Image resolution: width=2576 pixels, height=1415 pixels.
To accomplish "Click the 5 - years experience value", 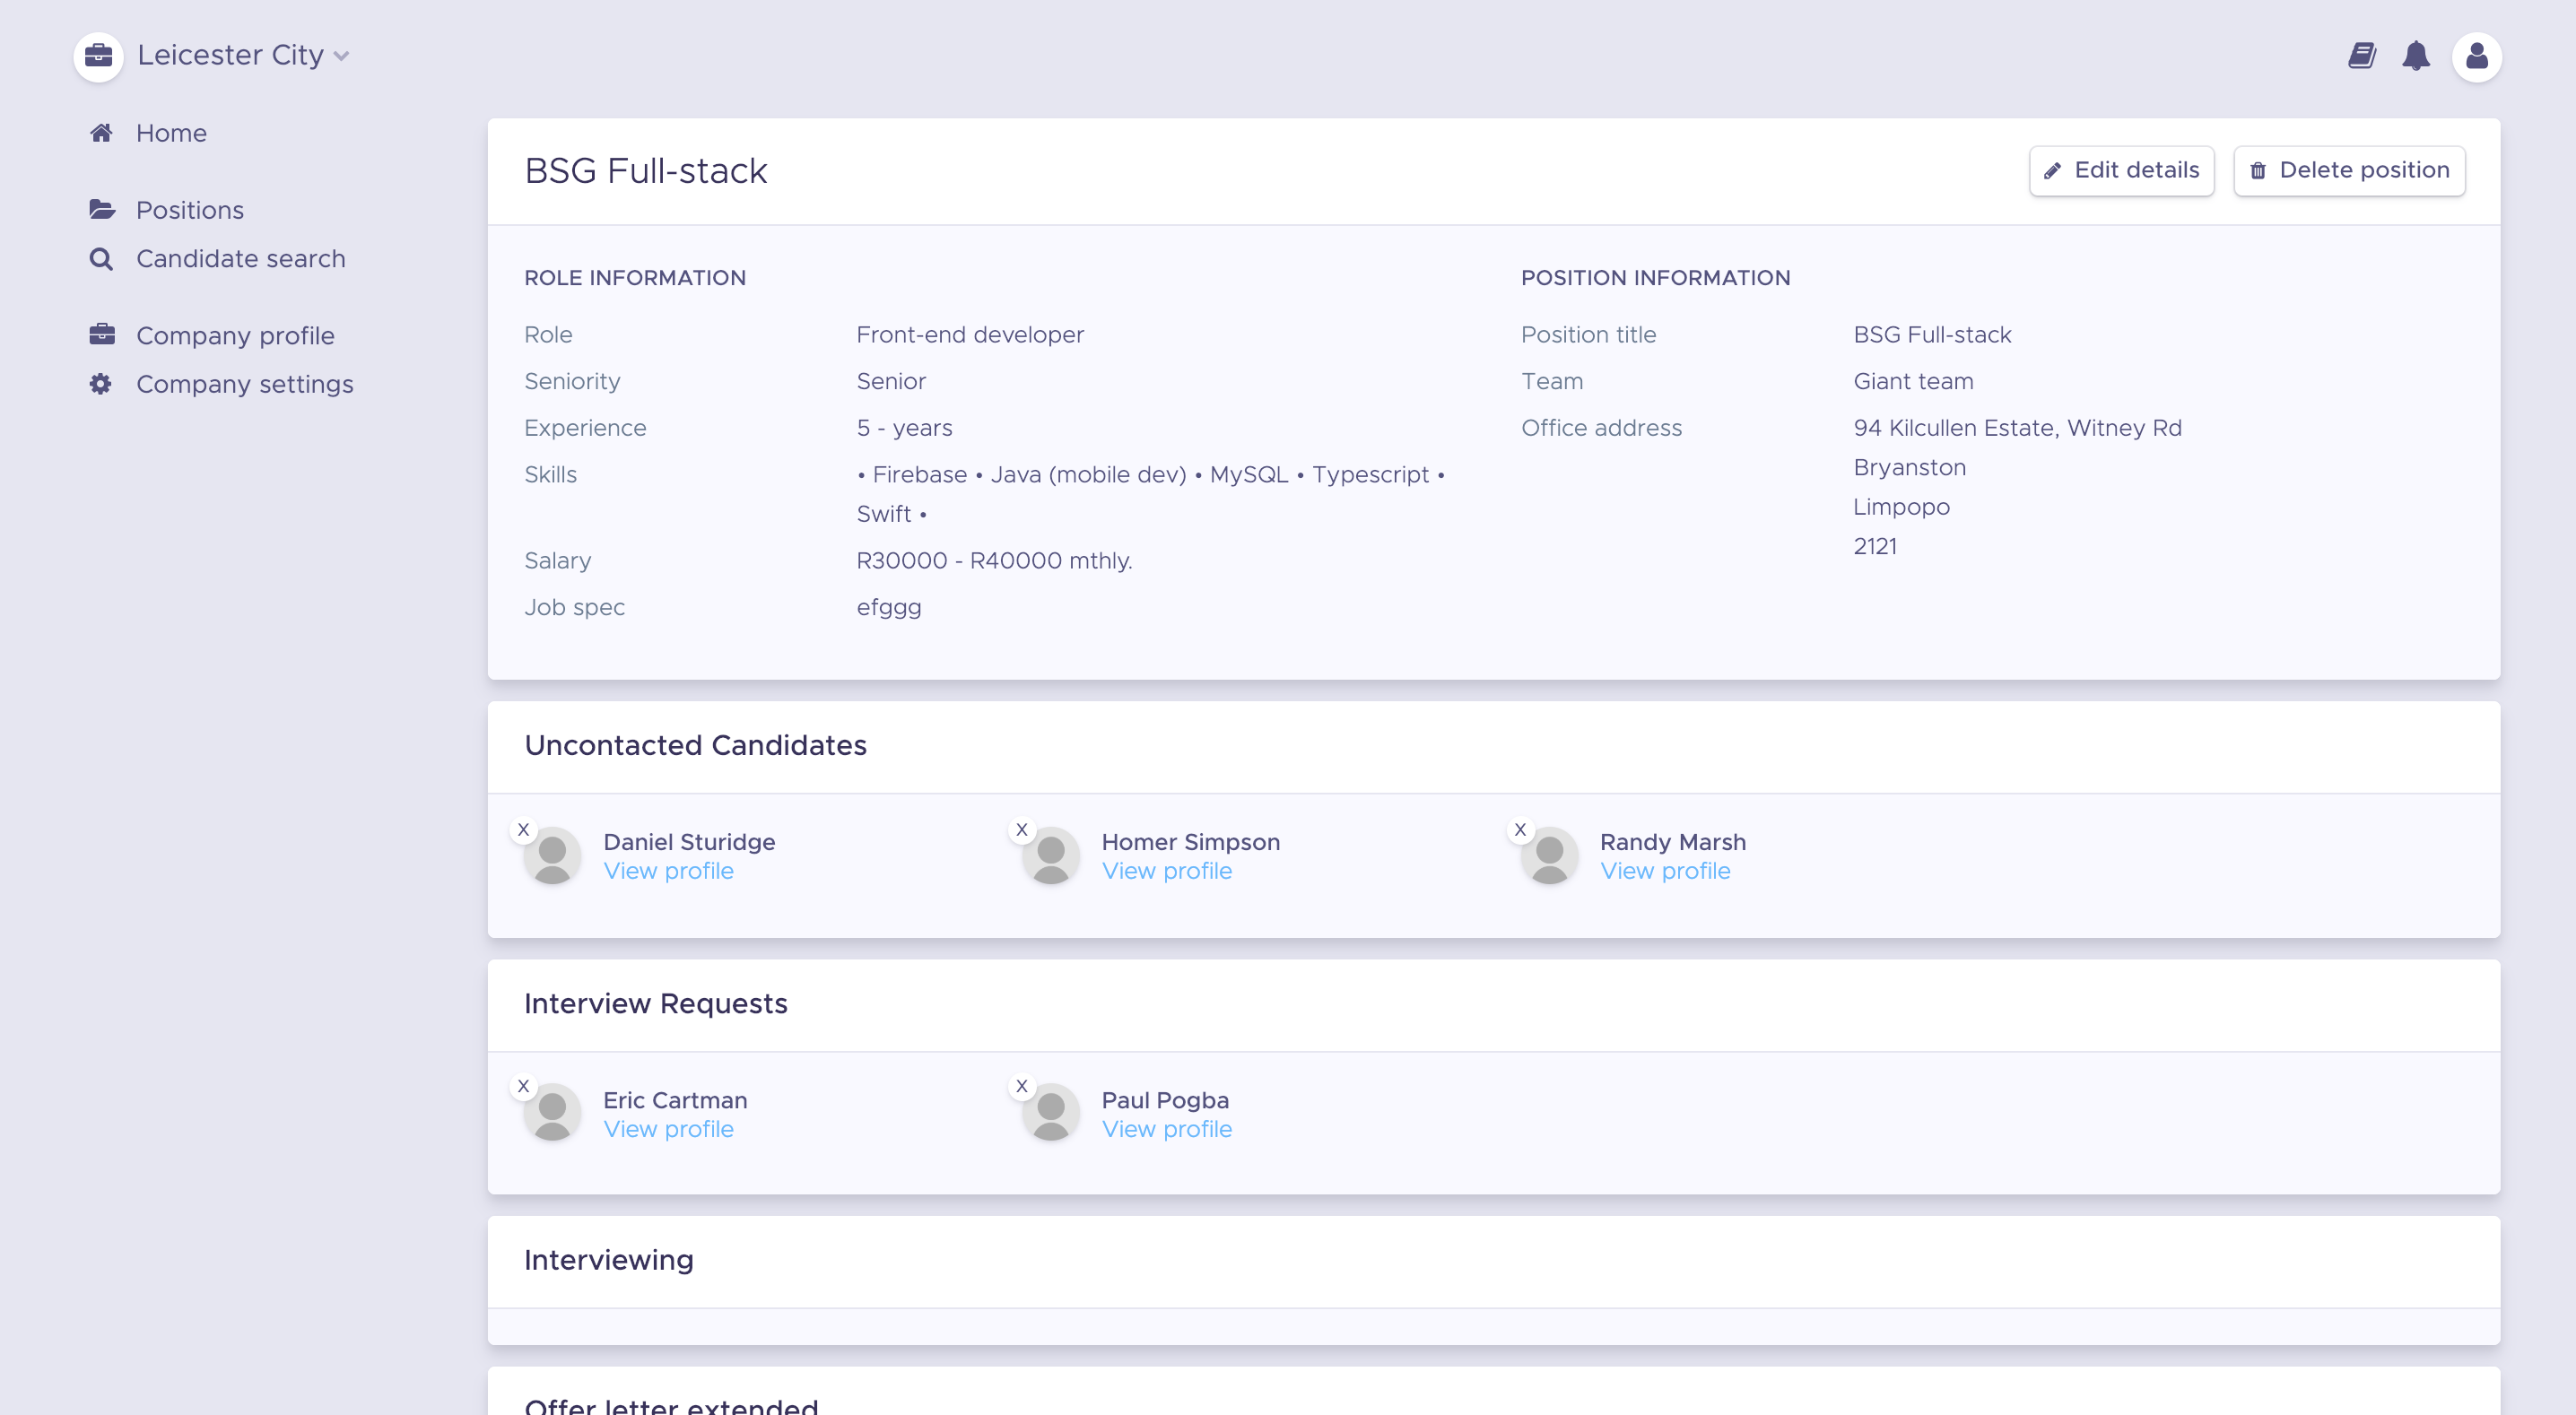I will 904,428.
